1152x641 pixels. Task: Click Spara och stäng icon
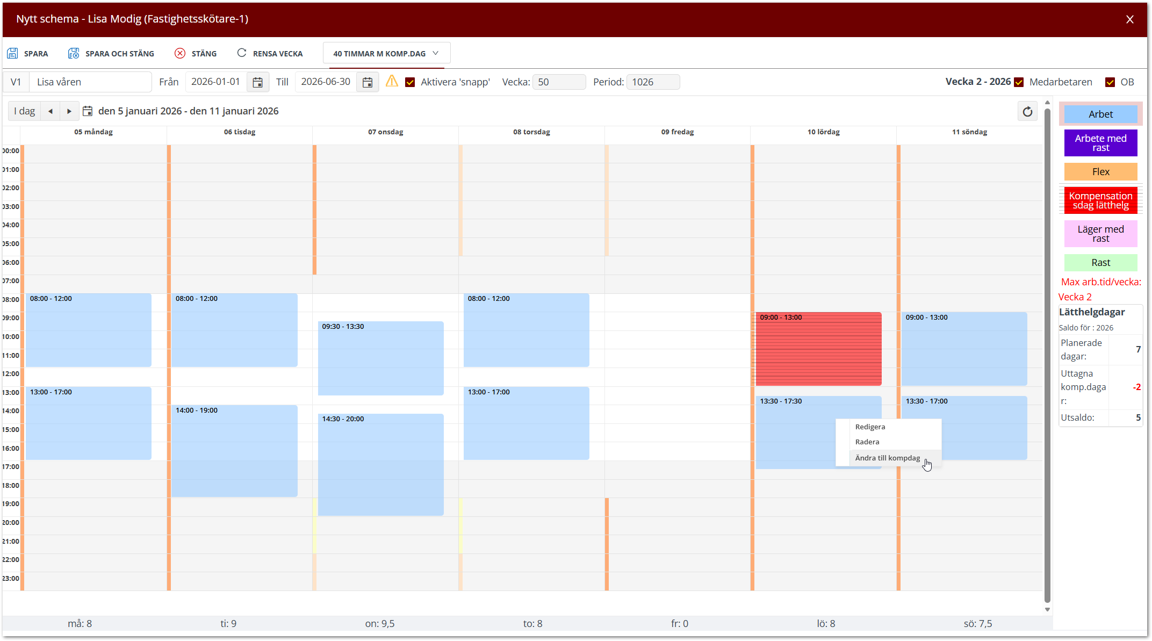pos(74,53)
